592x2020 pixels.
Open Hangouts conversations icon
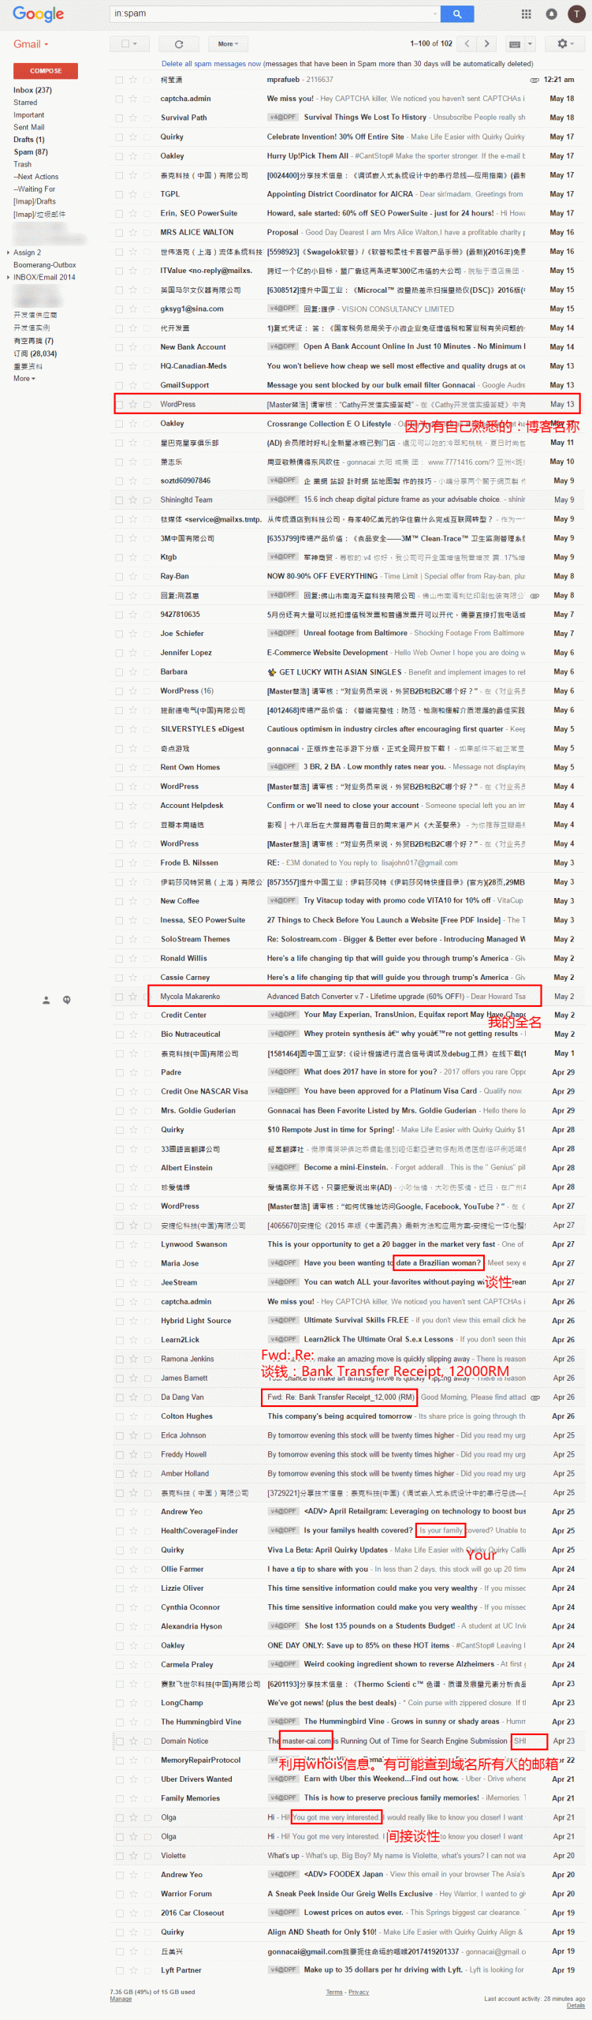click(x=67, y=1000)
